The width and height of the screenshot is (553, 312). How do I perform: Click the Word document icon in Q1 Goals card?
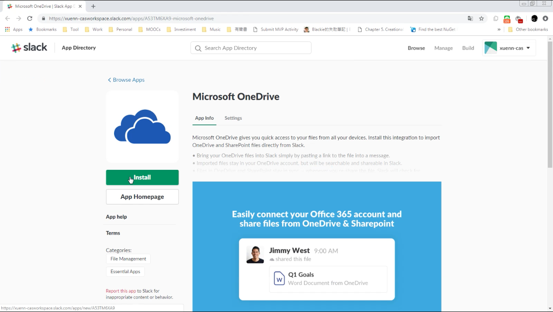[279, 278]
